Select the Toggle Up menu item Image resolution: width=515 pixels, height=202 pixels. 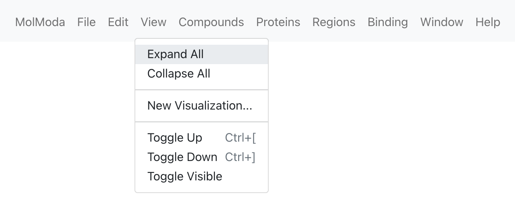tap(201, 138)
